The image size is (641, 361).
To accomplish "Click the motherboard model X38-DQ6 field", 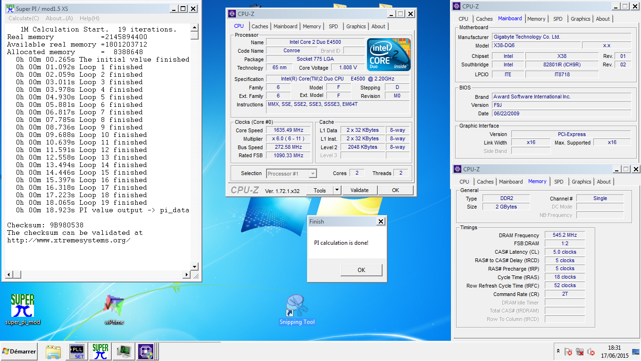I will (x=535, y=45).
